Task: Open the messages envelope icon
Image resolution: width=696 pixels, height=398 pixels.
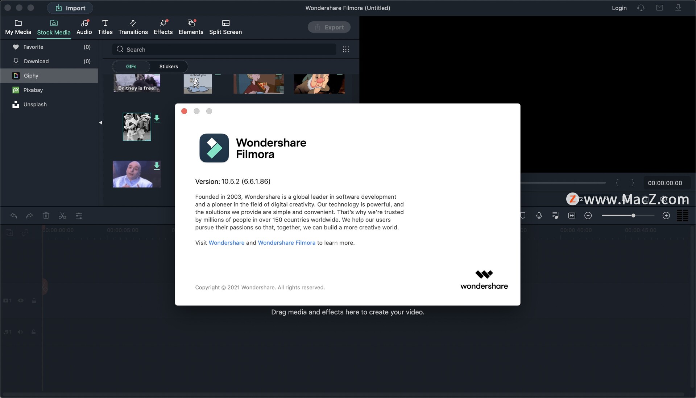Action: 659,8
